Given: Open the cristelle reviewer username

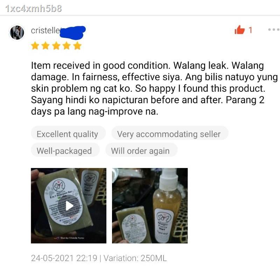Looking at the screenshot, I should point(46,30).
